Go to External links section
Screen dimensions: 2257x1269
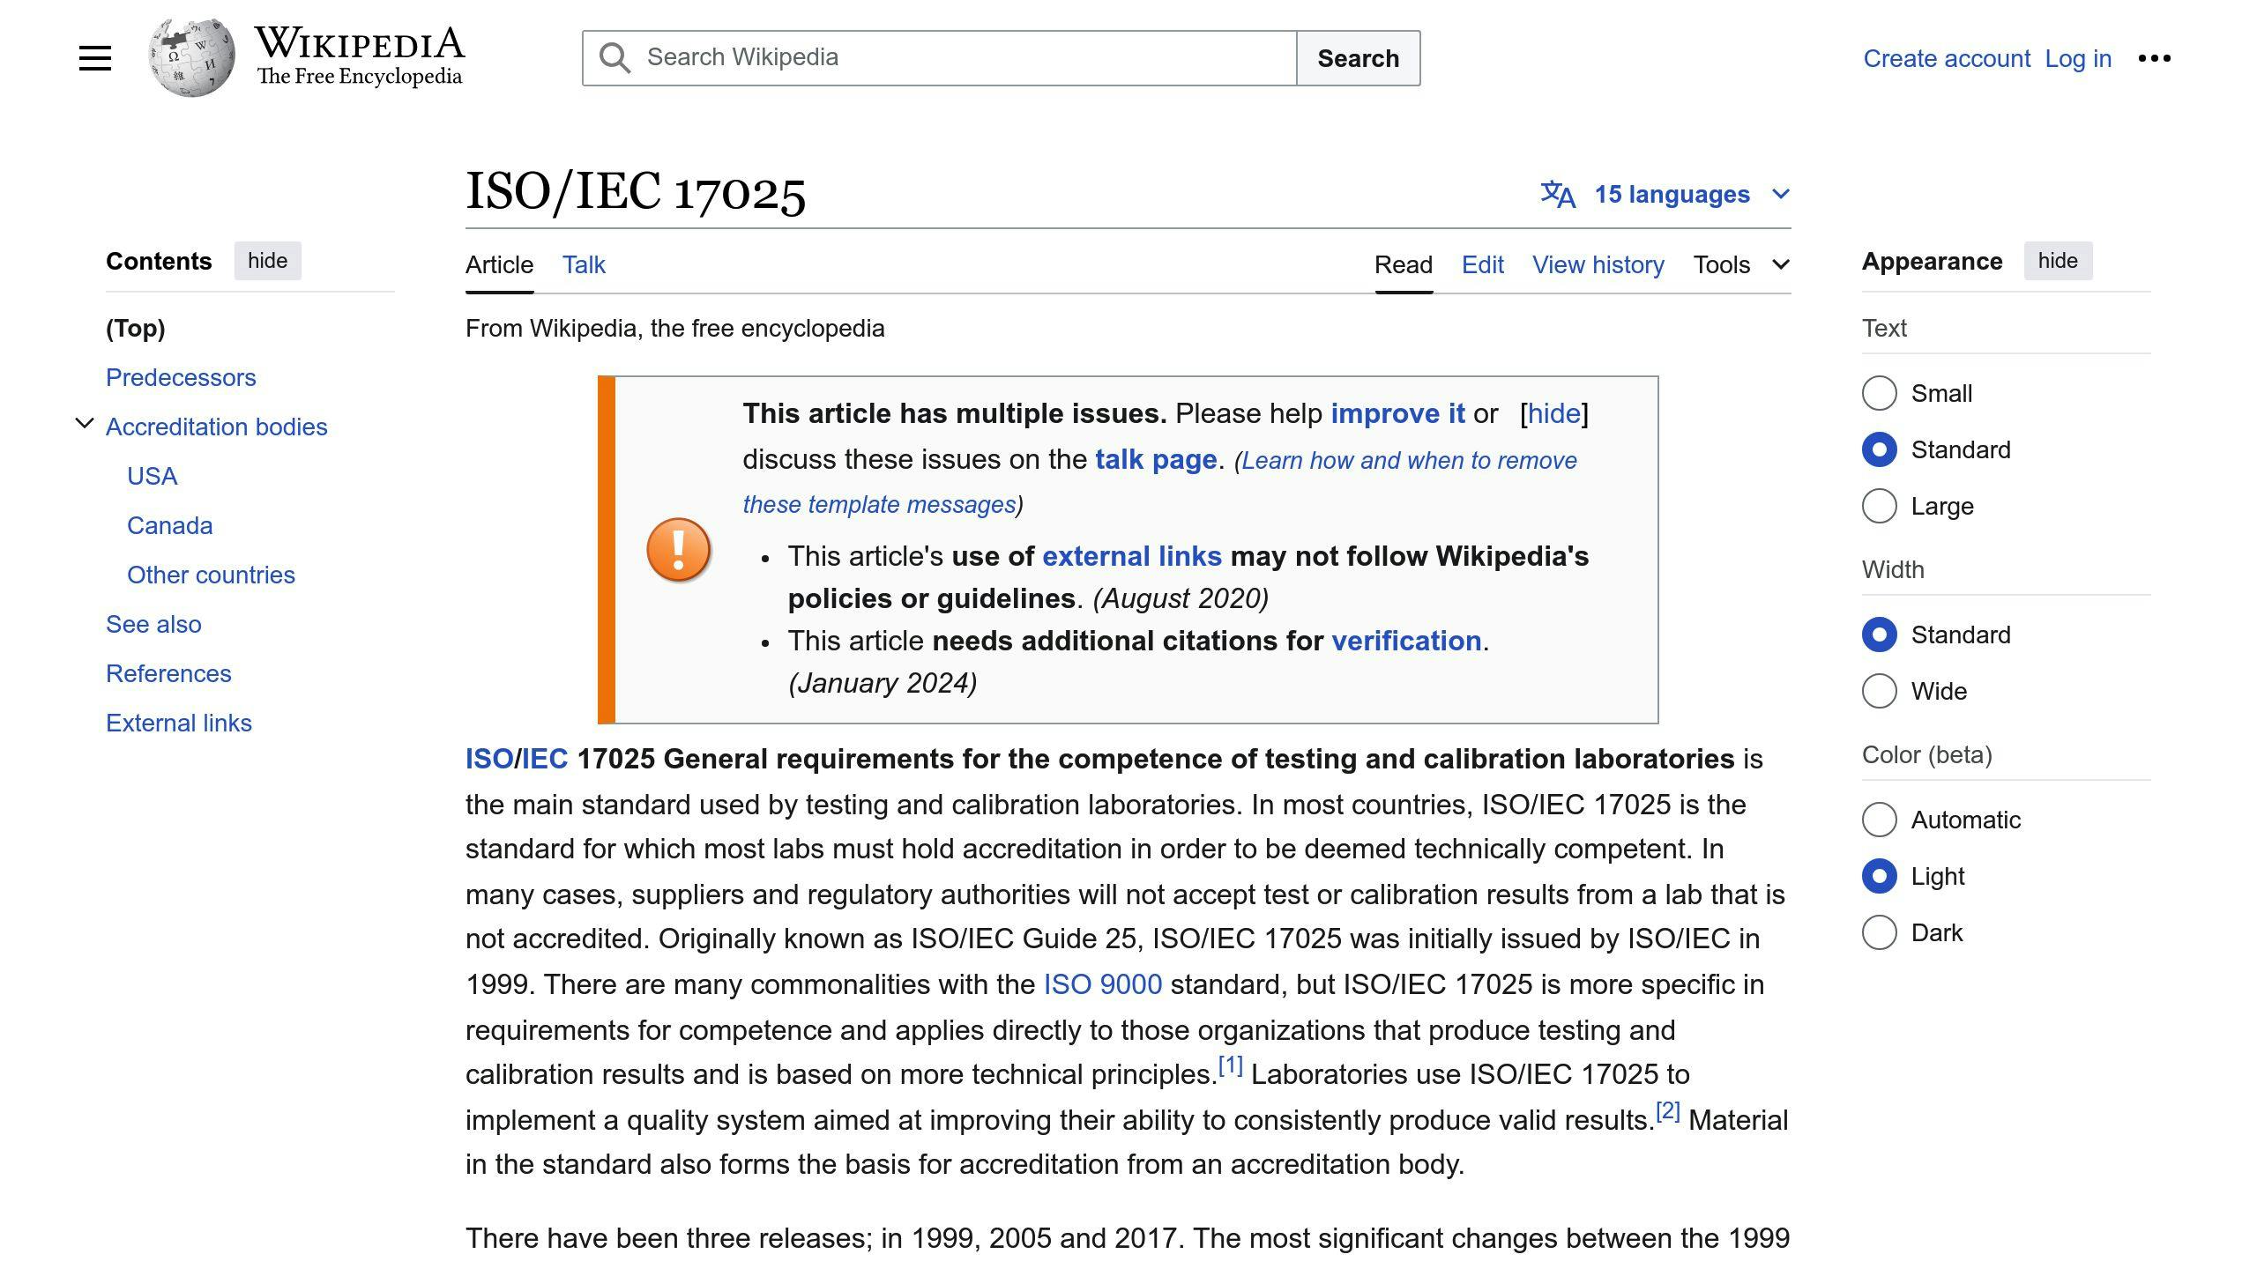point(179,723)
